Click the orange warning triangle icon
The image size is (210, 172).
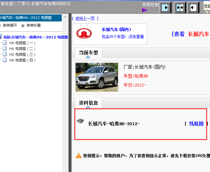coord(79,156)
